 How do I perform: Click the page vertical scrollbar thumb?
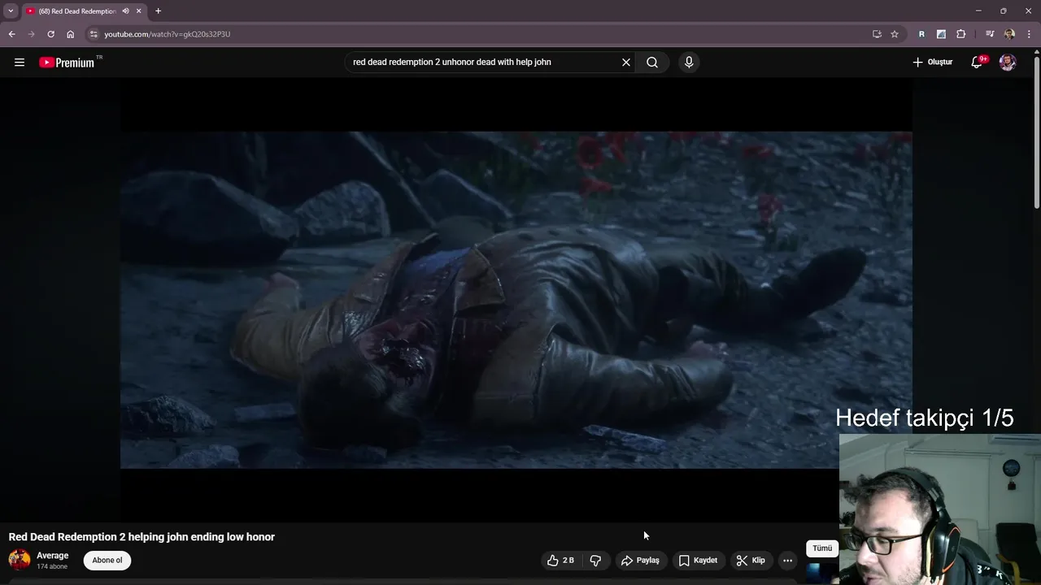pos(1036,134)
